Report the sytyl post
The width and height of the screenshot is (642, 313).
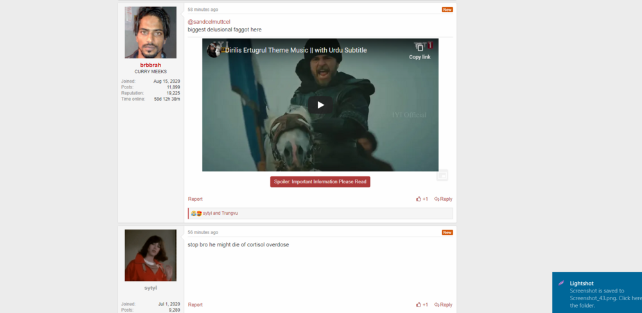(x=195, y=305)
